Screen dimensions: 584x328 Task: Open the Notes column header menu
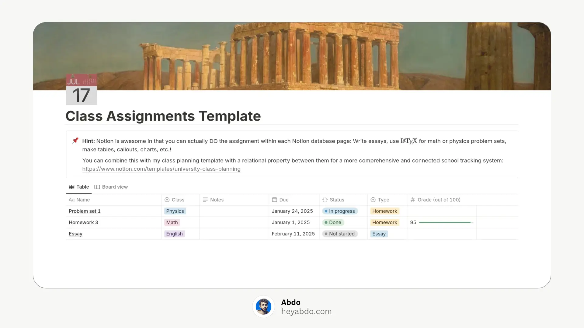[x=234, y=200]
